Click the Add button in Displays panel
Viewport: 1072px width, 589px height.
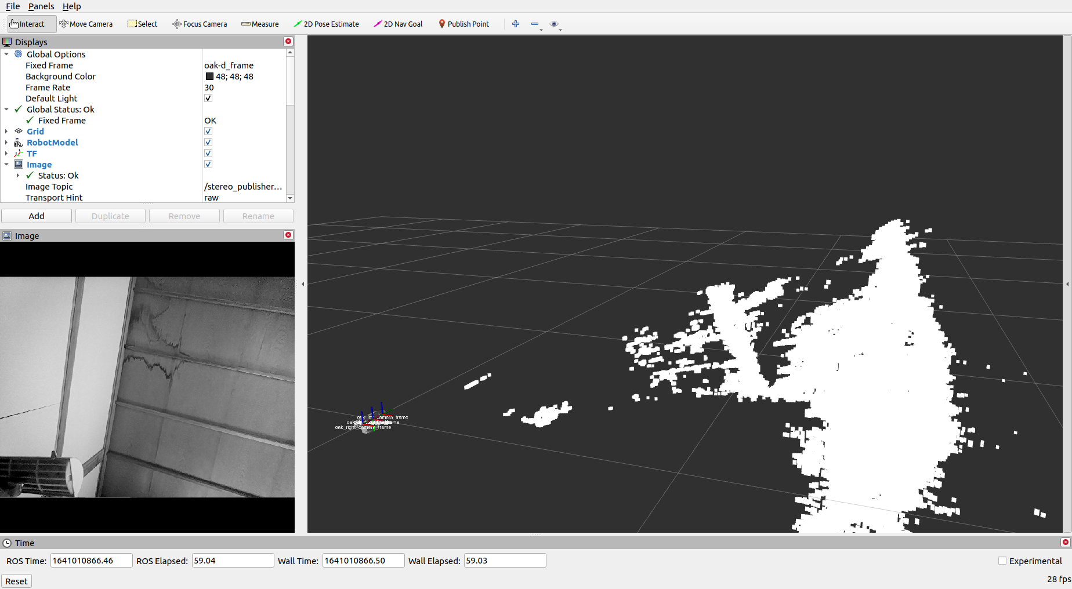[x=36, y=216]
